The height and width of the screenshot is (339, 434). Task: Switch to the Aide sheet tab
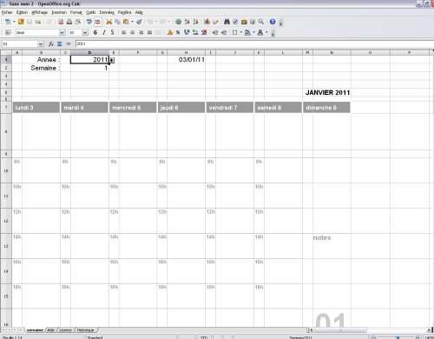click(51, 330)
